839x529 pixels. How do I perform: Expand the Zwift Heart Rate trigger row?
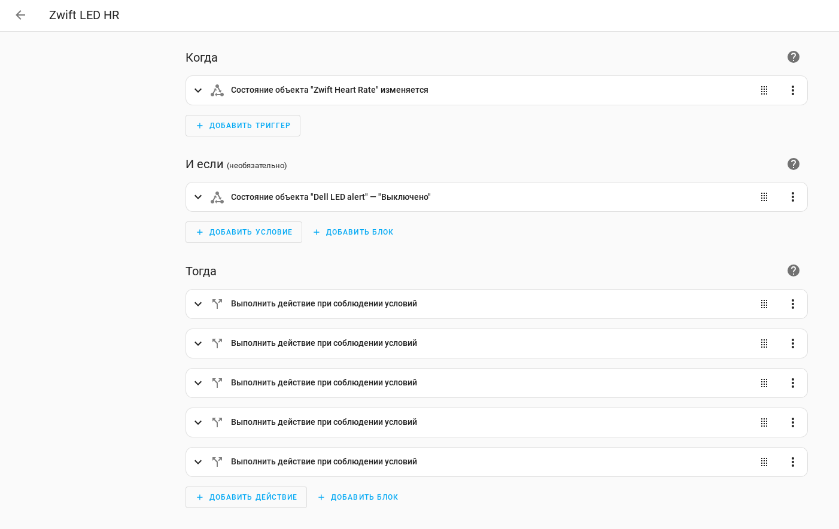point(198,90)
